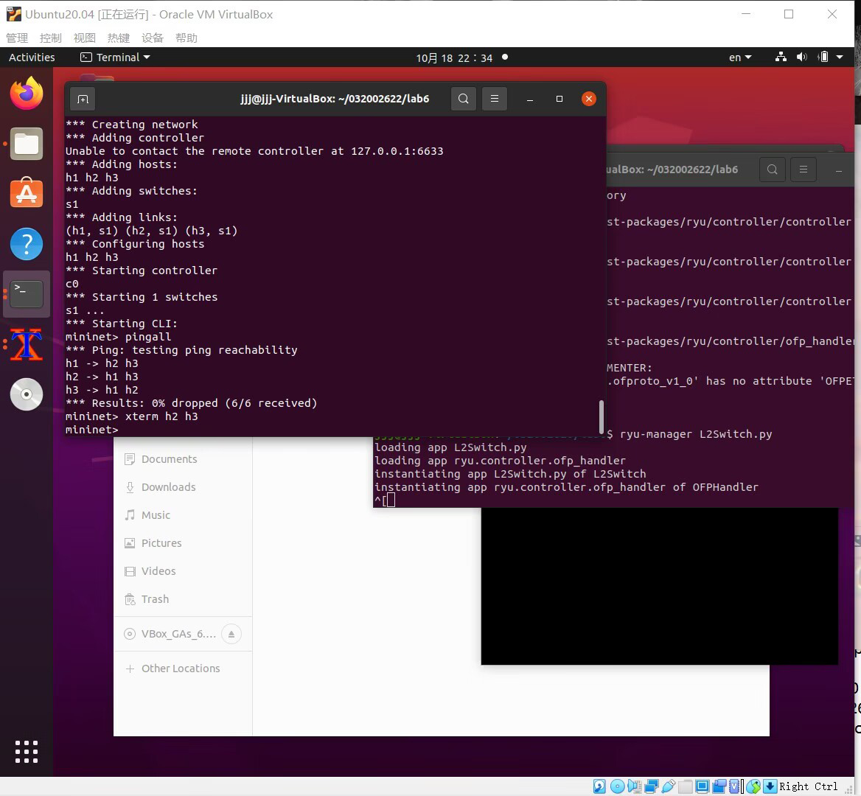Viewport: 861px width, 796px height.
Task: Click the disc icon in the dock
Action: (27, 394)
